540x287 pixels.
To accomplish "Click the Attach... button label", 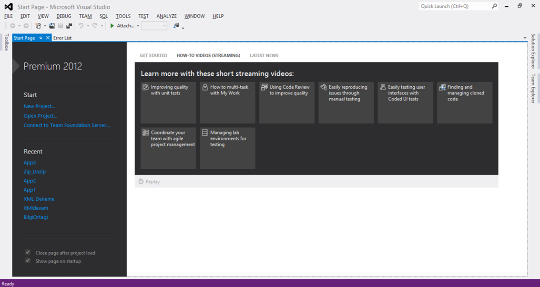I will 125,26.
